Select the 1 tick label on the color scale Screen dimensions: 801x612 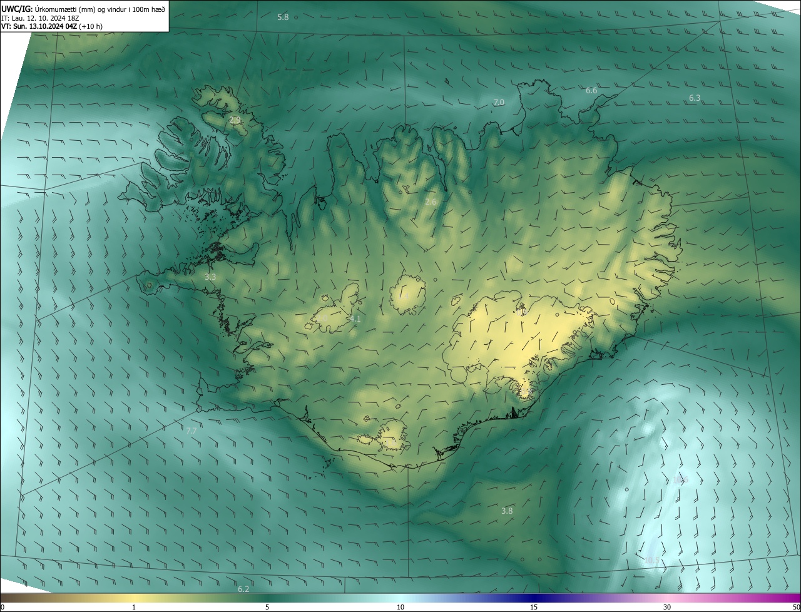tap(134, 607)
